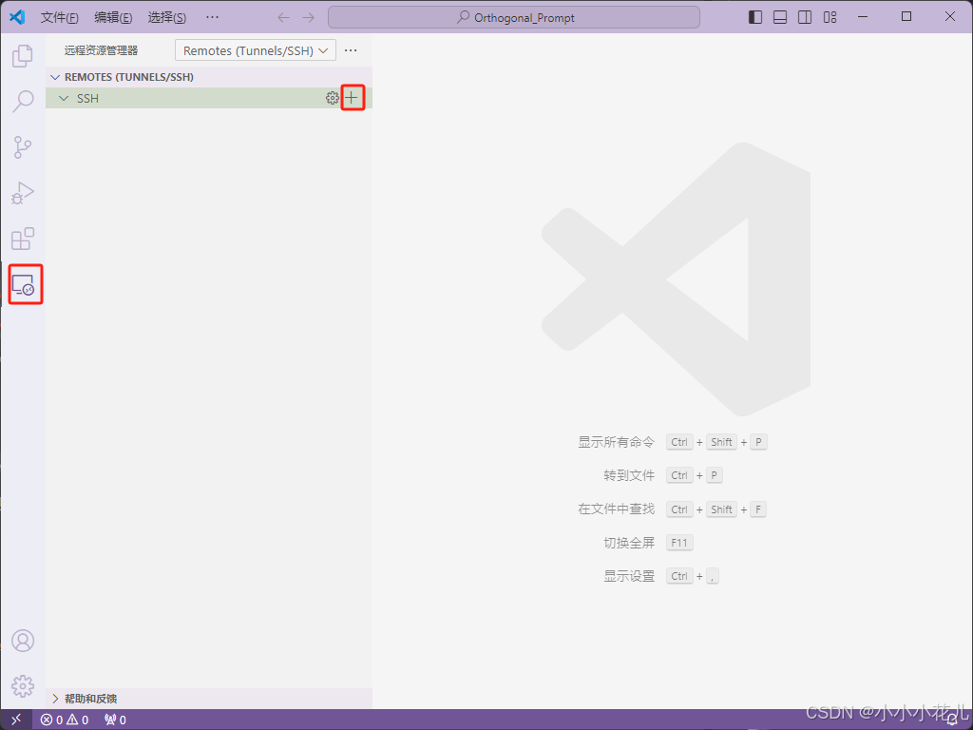Toggle the primary side bar layout icon
Image resolution: width=973 pixels, height=730 pixels.
coord(755,17)
